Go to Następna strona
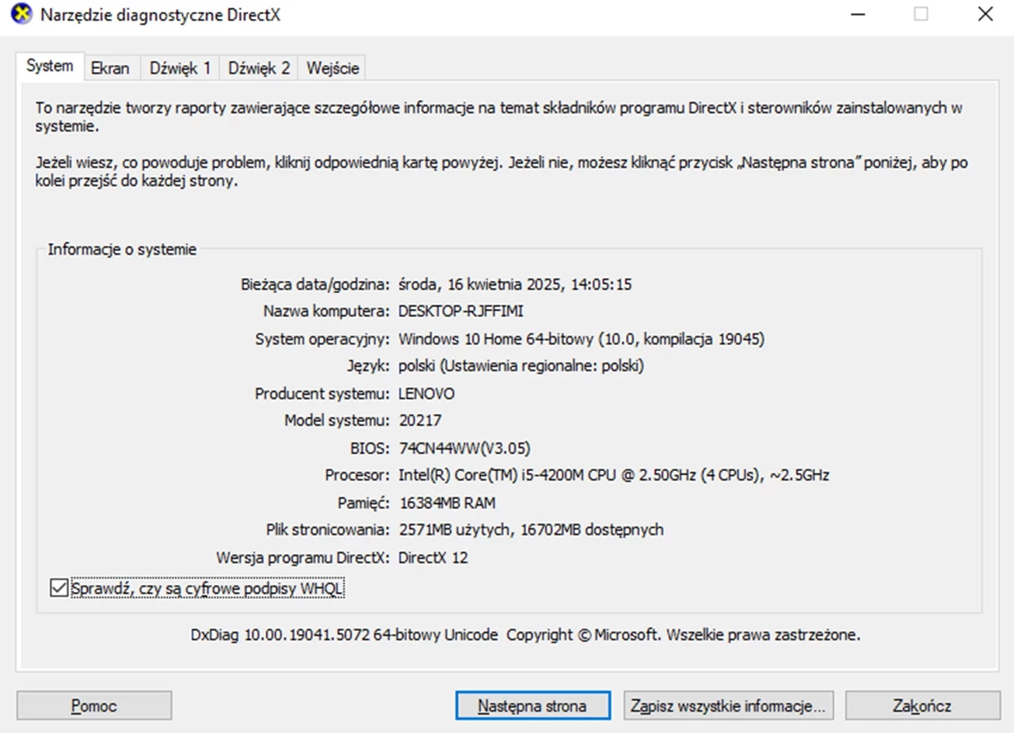 pyautogui.click(x=532, y=705)
